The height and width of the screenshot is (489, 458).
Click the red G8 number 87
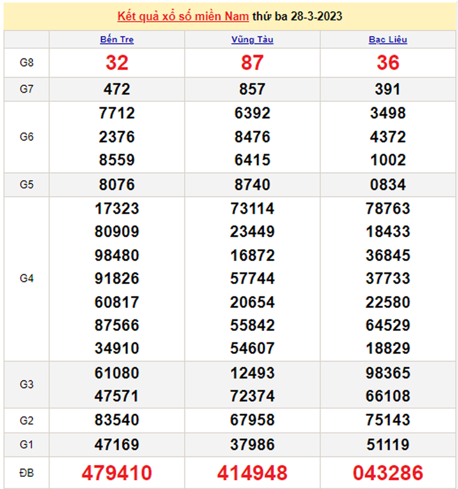click(x=253, y=62)
